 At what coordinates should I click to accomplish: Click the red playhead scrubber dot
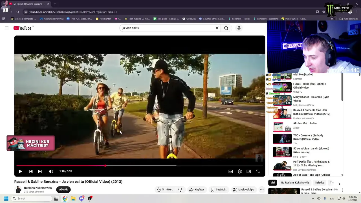coord(105,166)
